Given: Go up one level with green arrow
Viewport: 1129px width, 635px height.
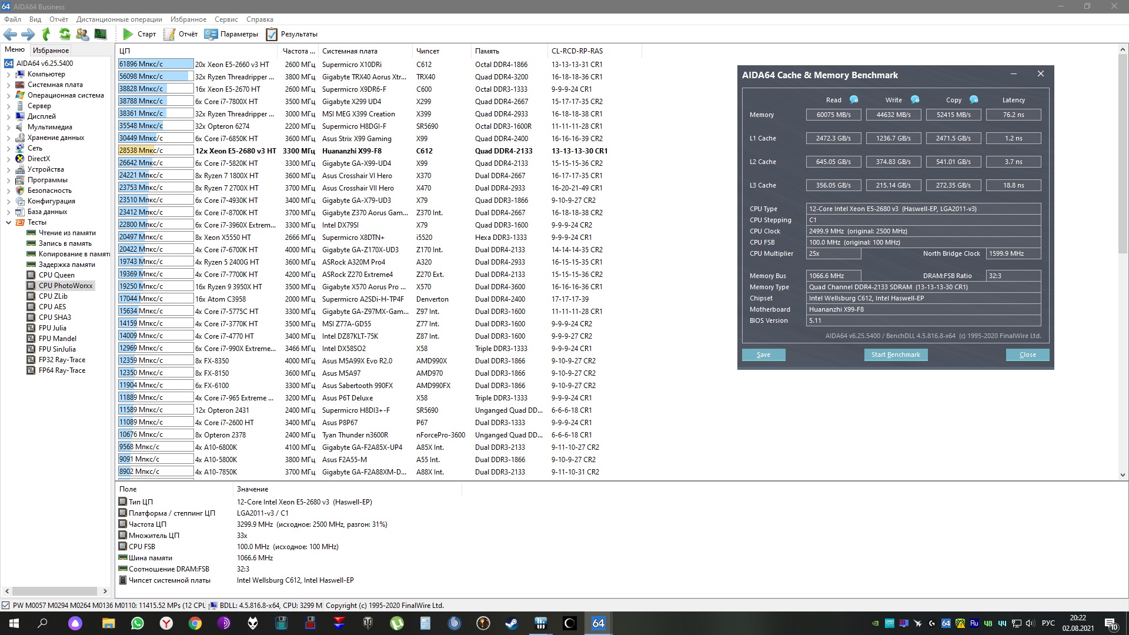Looking at the screenshot, I should 46,34.
